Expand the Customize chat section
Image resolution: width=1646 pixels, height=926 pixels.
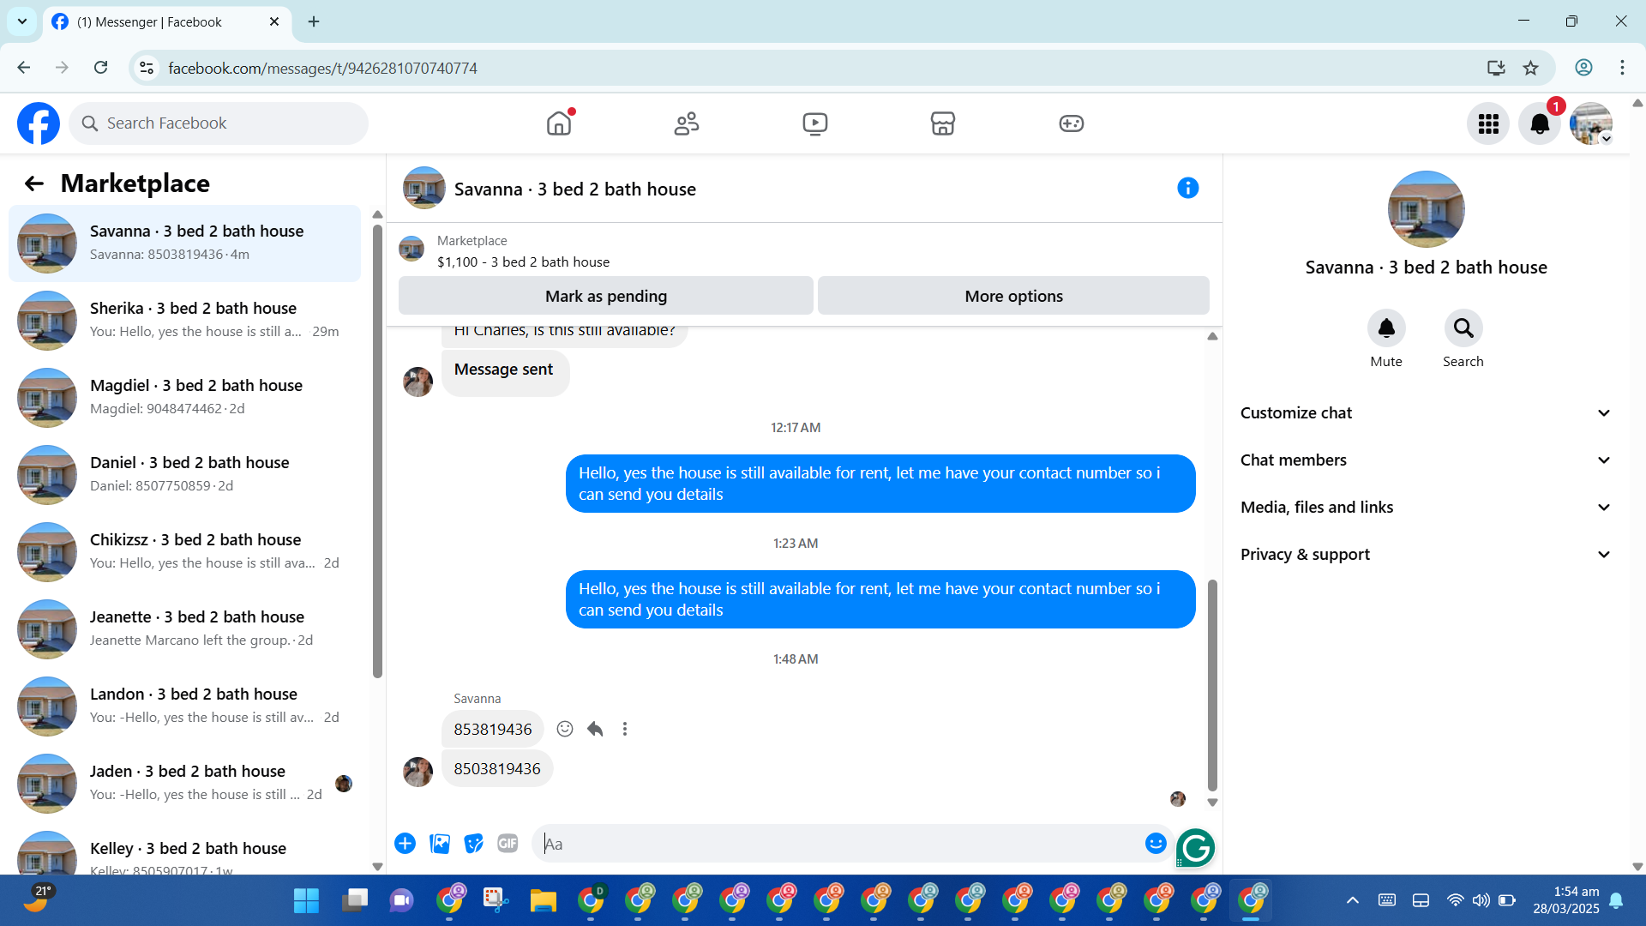(x=1426, y=413)
